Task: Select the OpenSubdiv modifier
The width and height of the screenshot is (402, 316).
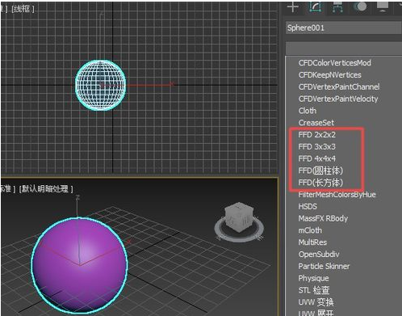Action: [319, 254]
